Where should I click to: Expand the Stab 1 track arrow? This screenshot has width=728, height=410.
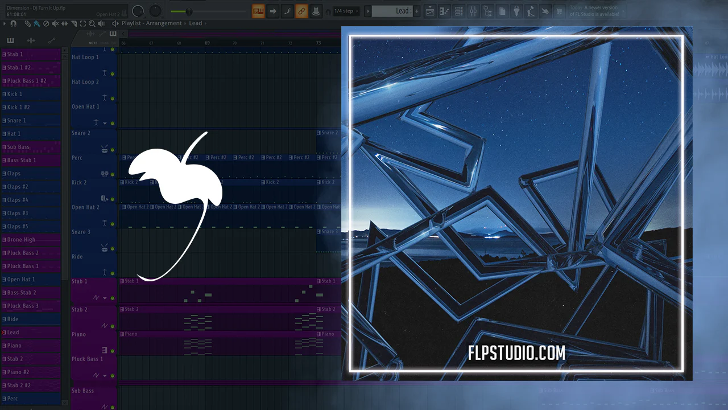[105, 298]
